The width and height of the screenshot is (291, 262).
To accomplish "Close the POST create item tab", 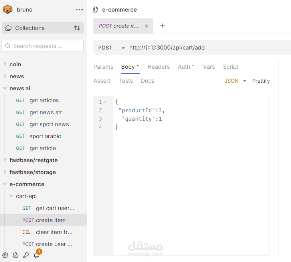I will [146, 26].
